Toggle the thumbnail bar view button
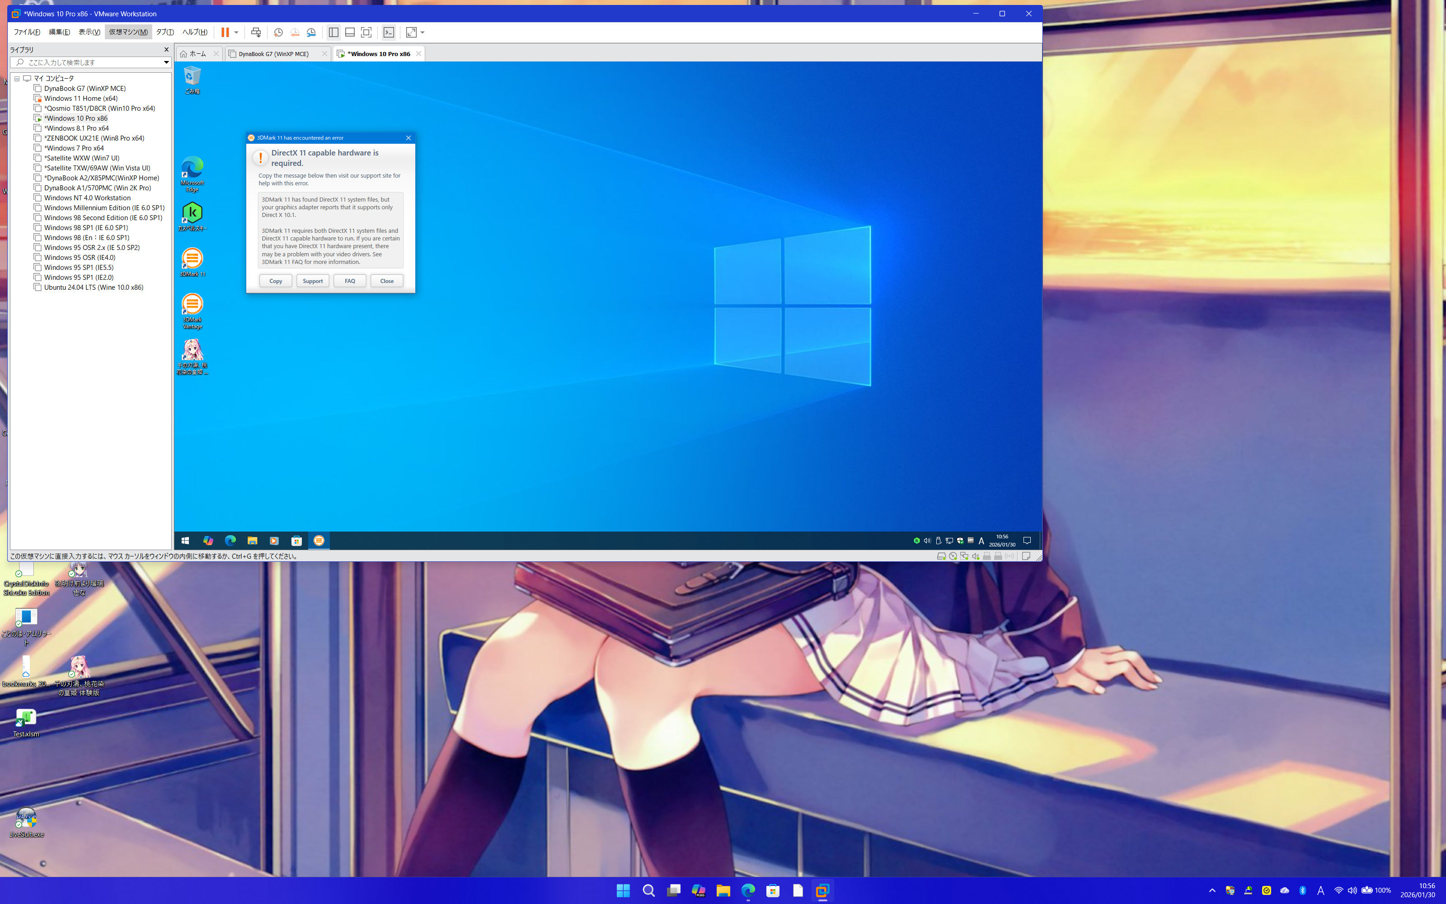This screenshot has height=904, width=1446. [x=350, y=32]
